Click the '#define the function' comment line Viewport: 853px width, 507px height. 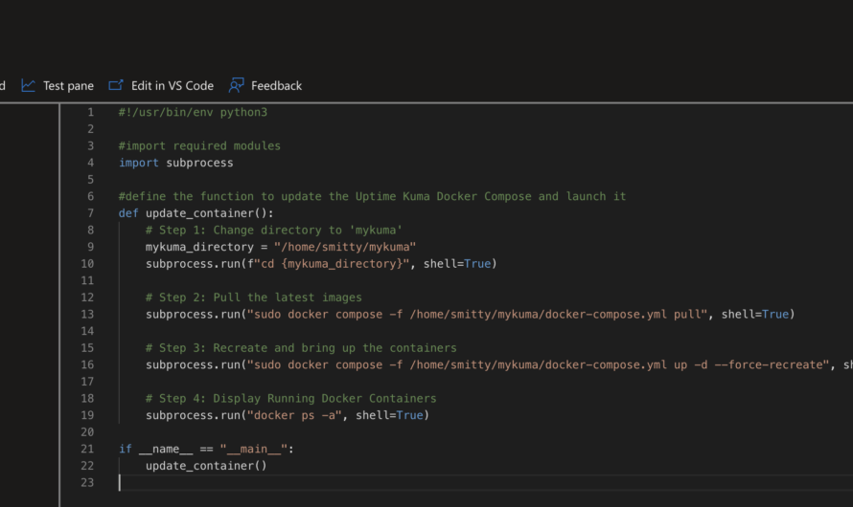(372, 196)
